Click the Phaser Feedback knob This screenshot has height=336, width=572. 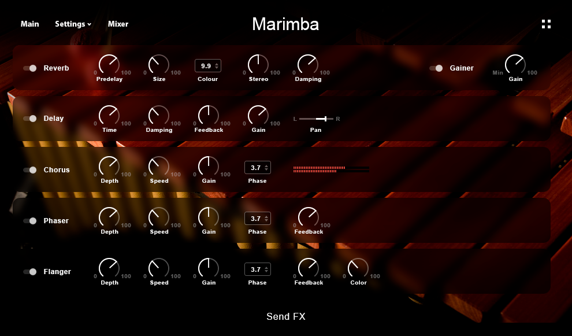pyautogui.click(x=308, y=217)
